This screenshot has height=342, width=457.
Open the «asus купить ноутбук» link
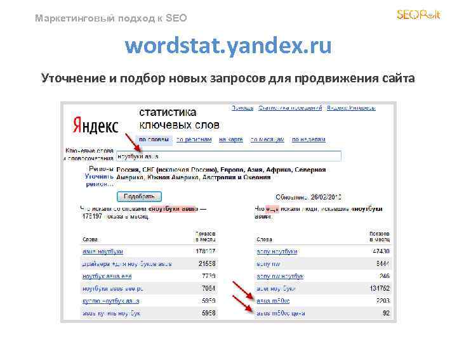[x=111, y=313]
